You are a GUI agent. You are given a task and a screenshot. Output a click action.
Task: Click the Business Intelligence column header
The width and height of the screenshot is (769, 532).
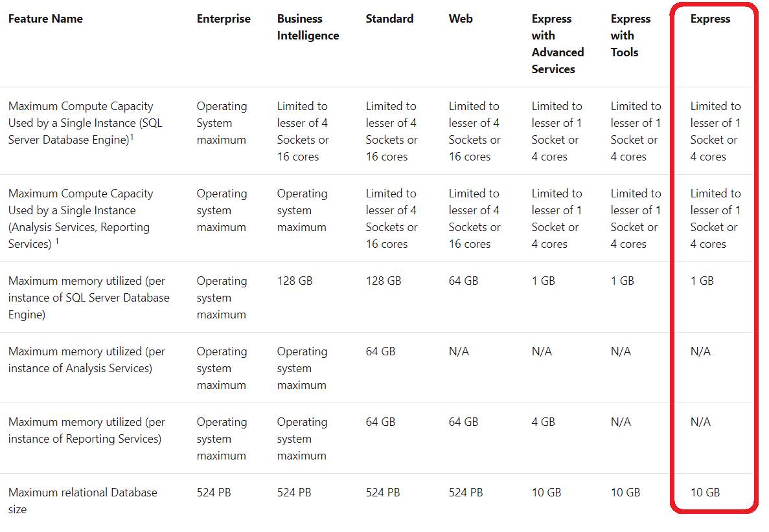(x=308, y=27)
